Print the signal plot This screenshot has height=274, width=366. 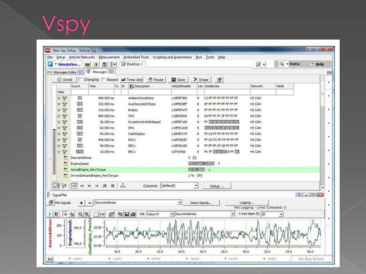133,214
